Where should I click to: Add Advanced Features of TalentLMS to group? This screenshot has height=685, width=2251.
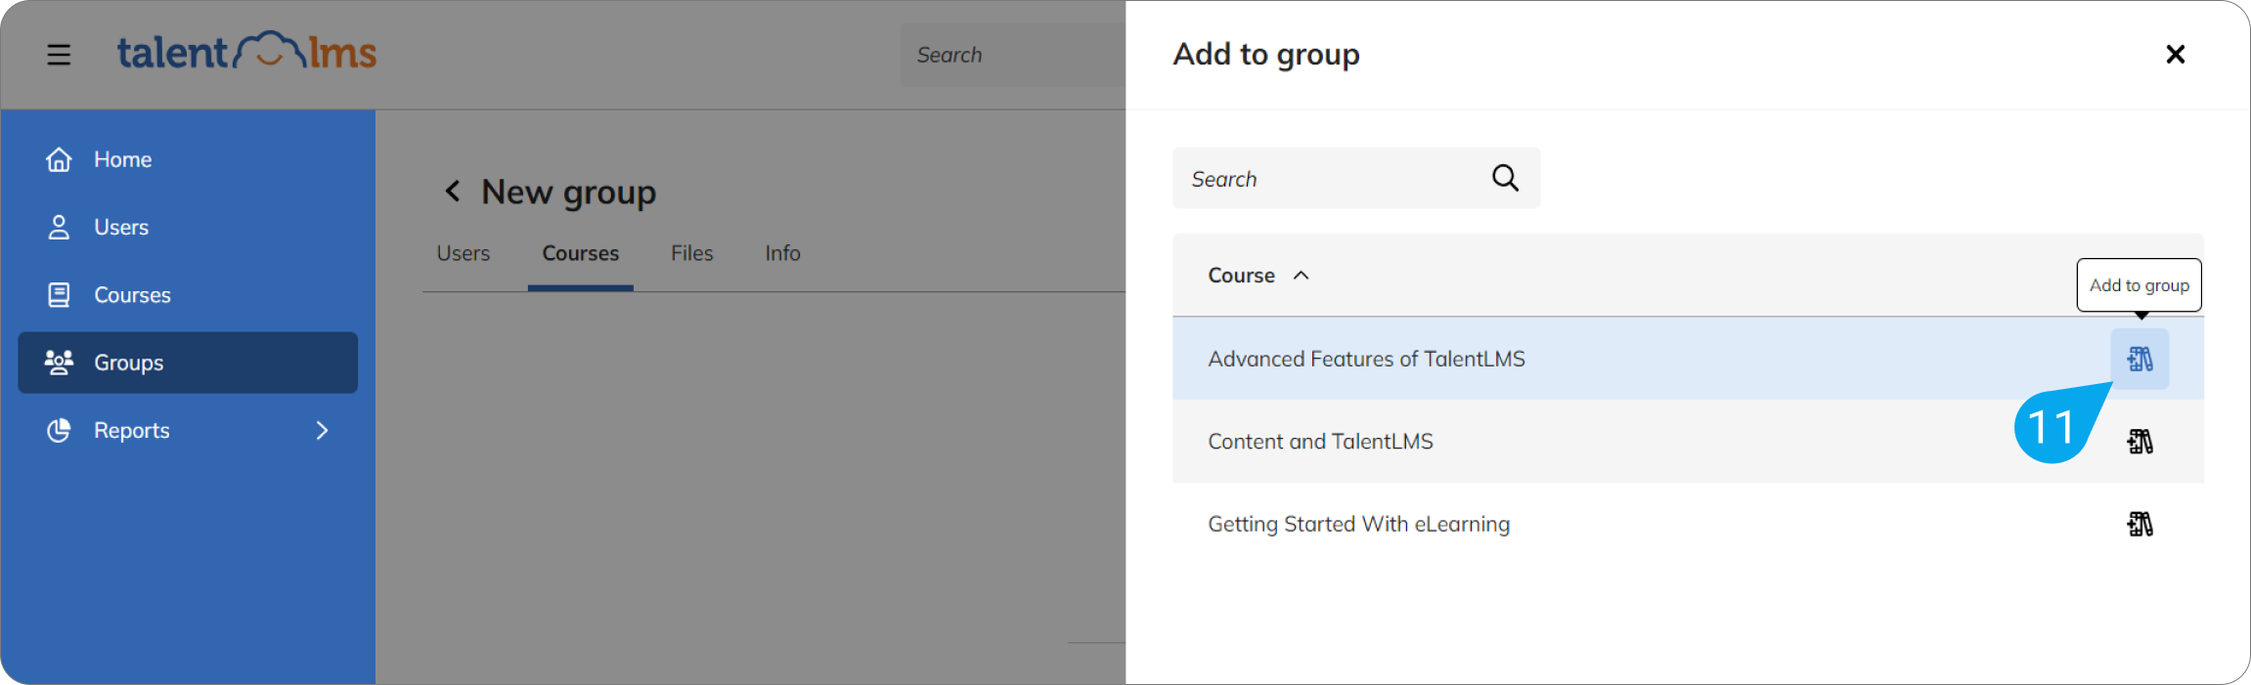[2140, 359]
